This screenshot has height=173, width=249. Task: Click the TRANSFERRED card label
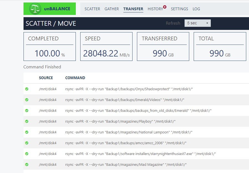click(159, 38)
